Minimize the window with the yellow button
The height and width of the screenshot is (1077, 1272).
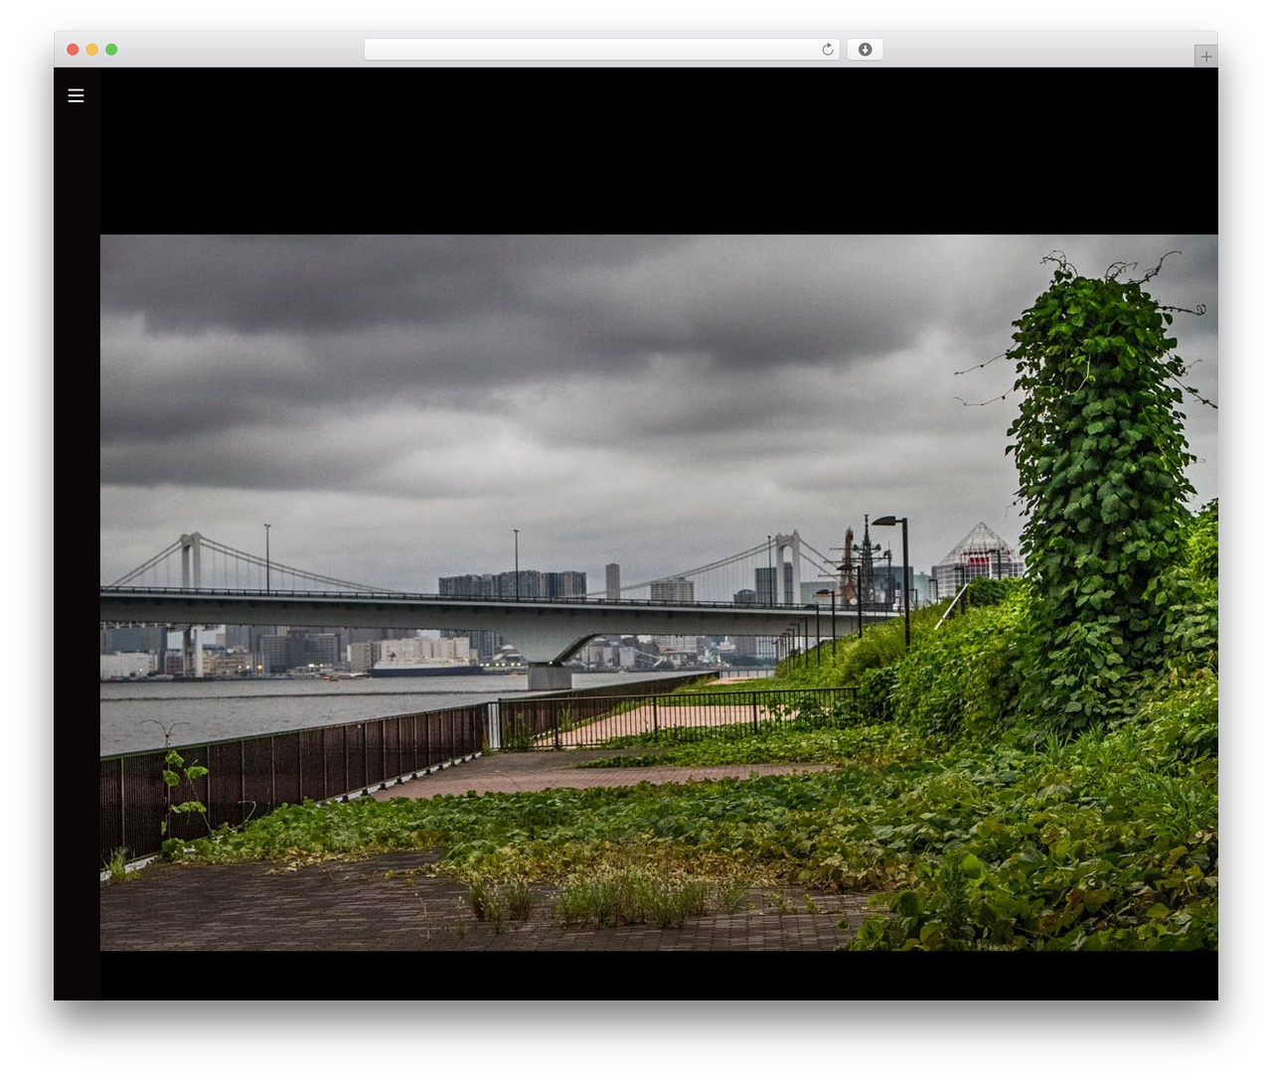(91, 50)
